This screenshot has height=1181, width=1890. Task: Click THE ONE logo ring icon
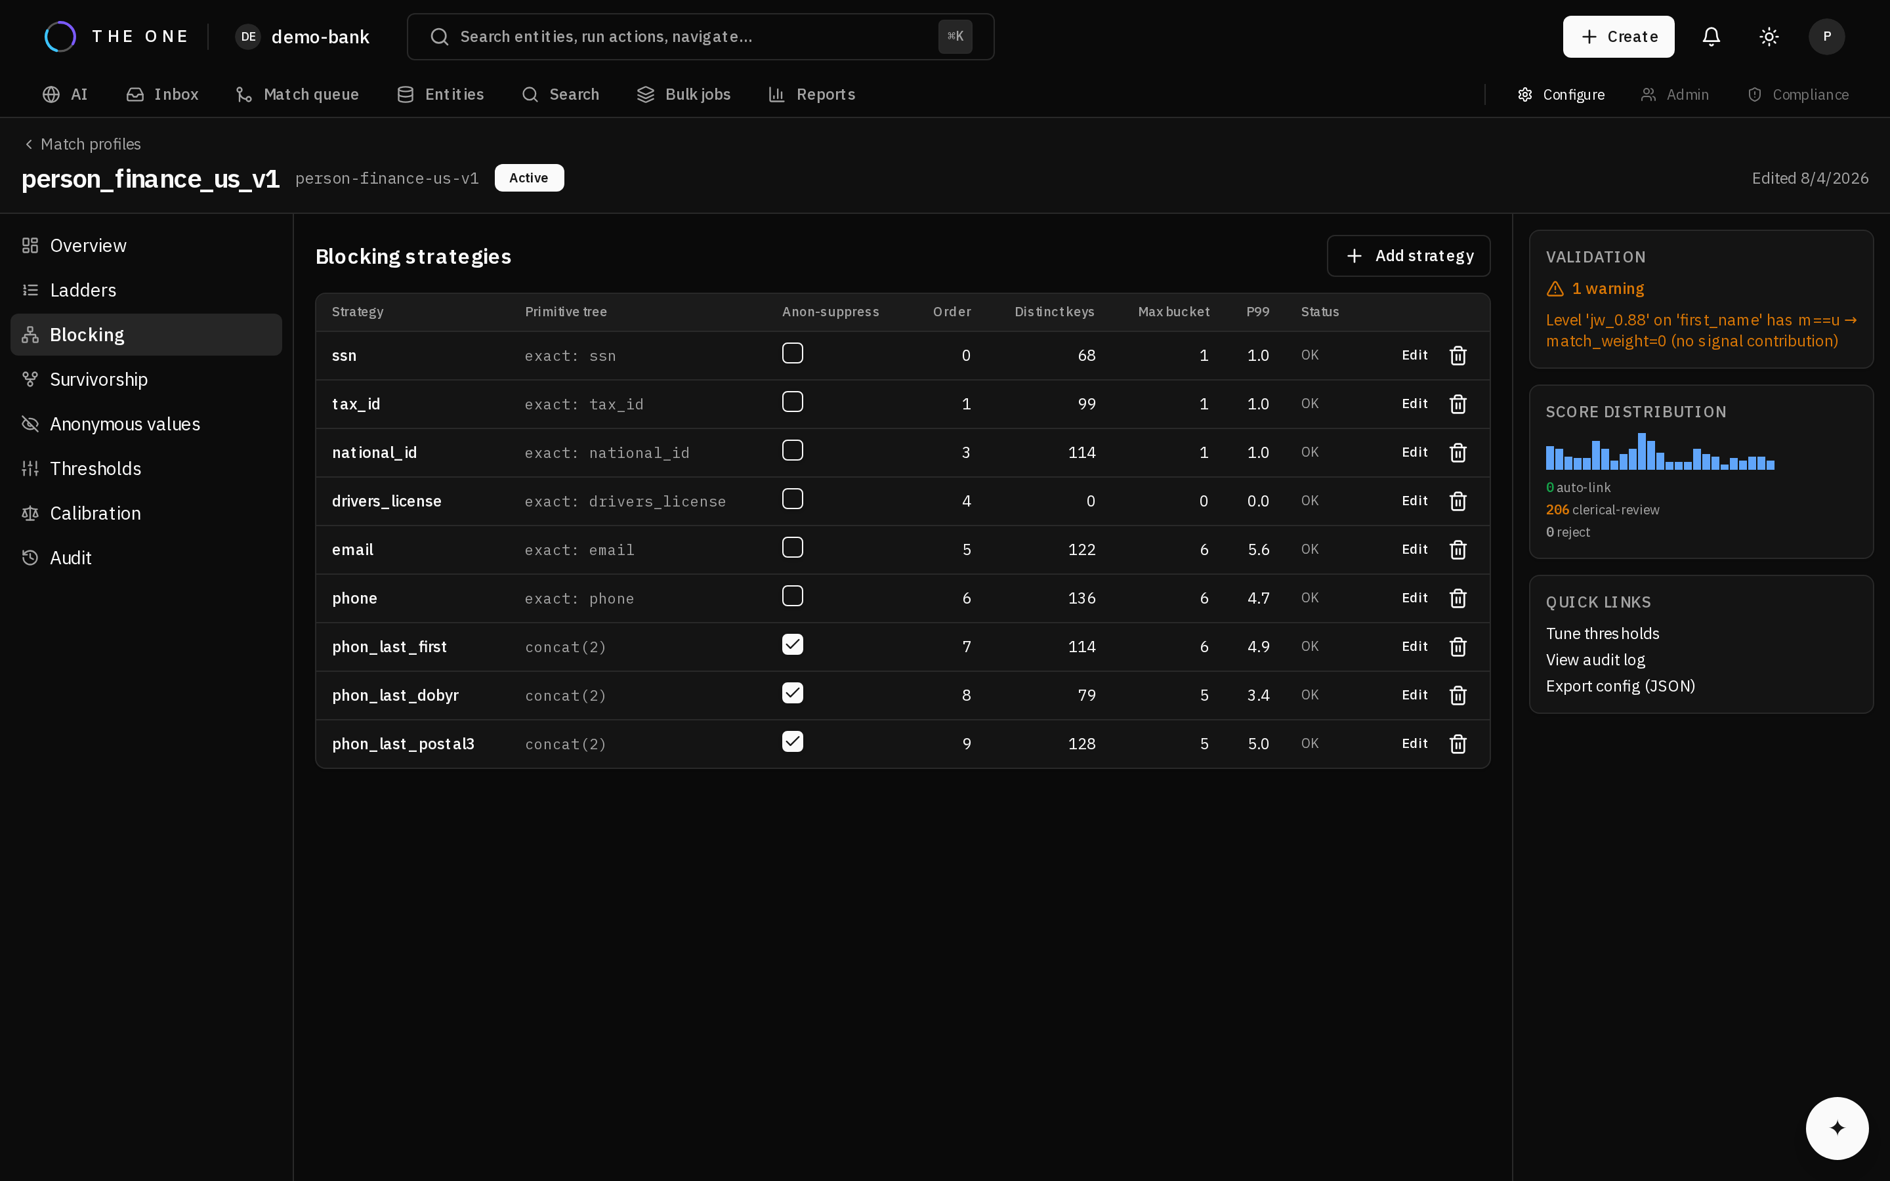tap(60, 37)
